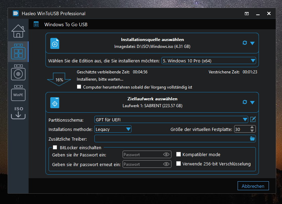Click the Installieren, bitte warten status text
The image size is (282, 204).
coord(100,79)
